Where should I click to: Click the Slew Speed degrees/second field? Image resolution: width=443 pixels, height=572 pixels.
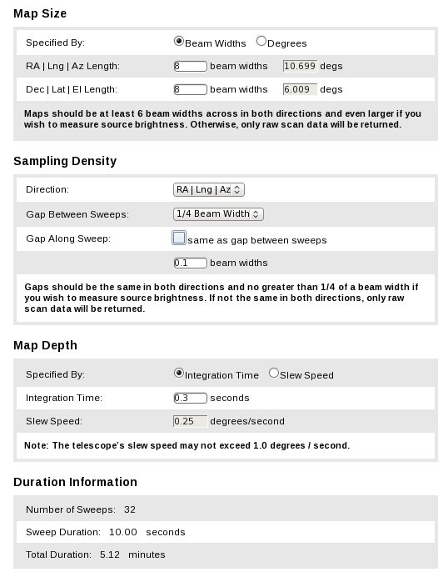click(x=190, y=421)
